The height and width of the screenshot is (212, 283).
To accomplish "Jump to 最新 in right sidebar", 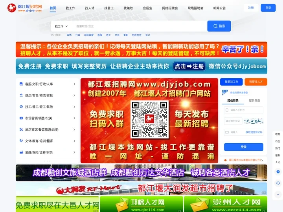I will (277, 155).
